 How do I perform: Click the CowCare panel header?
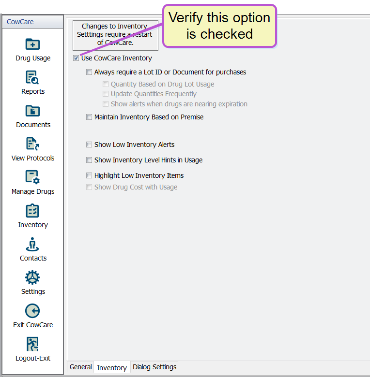coord(33,22)
